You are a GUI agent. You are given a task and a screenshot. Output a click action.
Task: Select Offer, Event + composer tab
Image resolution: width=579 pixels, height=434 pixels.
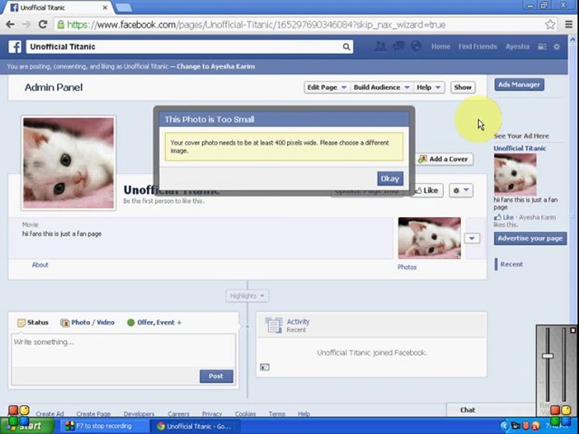pyautogui.click(x=154, y=322)
